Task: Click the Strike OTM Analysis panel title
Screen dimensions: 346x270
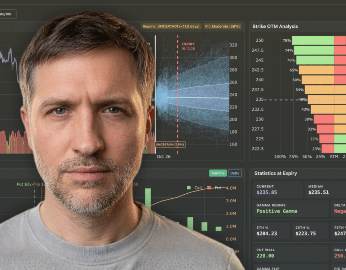Action: (275, 26)
